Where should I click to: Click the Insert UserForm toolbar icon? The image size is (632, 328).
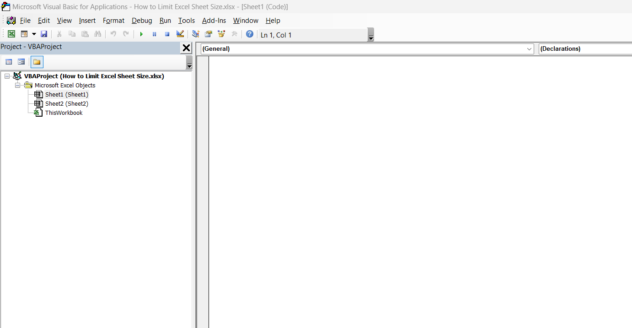pyautogui.click(x=24, y=34)
